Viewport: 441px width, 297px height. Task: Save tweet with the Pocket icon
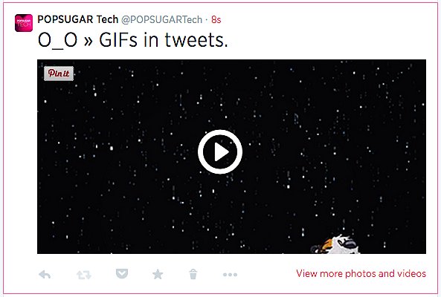122,273
